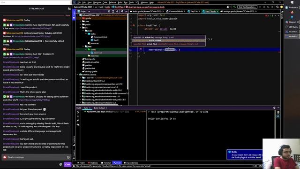Viewport: 300px width, 169px height.
Task: Click Sync tab in Build panel
Action: 86,108
